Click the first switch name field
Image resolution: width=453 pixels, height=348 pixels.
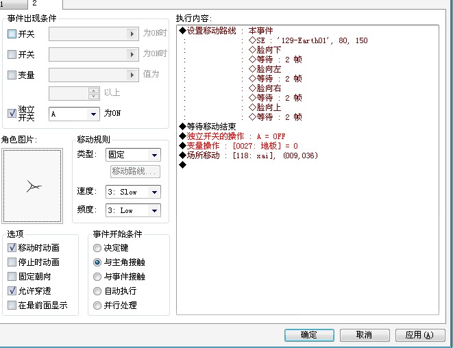tap(88, 34)
